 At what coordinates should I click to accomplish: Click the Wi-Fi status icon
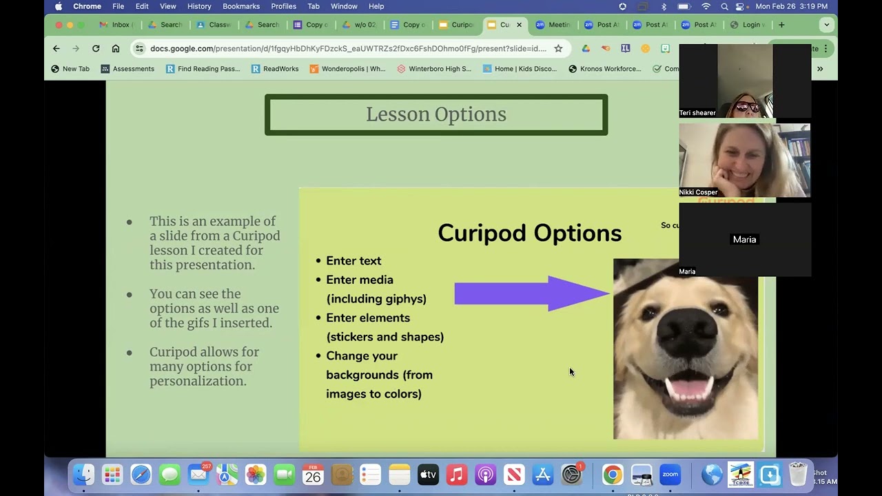point(706,6)
